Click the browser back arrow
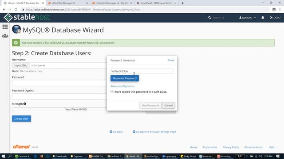Screen dimensions: 284x159 click(x=4, y=10)
